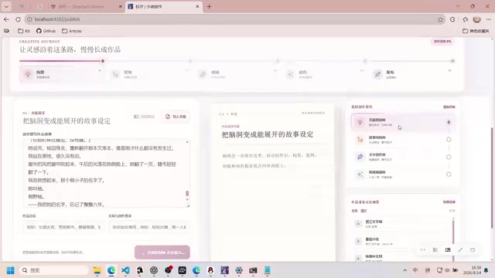Click the code brackets icon in the floating toolbar
Image resolution: width=495 pixels, height=278 pixels.
[x=423, y=249]
